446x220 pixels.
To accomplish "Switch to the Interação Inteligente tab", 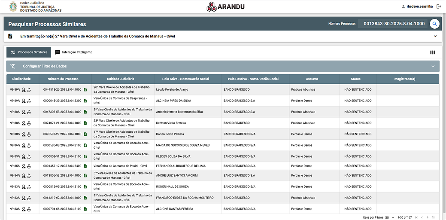I will coord(73,52).
